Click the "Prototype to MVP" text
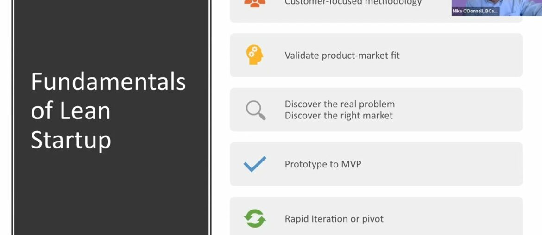This screenshot has height=235, width=542. coord(322,164)
